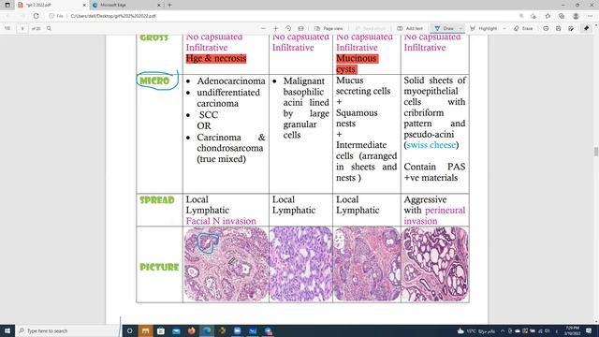Open the Favorites list icon
Viewport: 599px width, 337px height.
(548, 16)
